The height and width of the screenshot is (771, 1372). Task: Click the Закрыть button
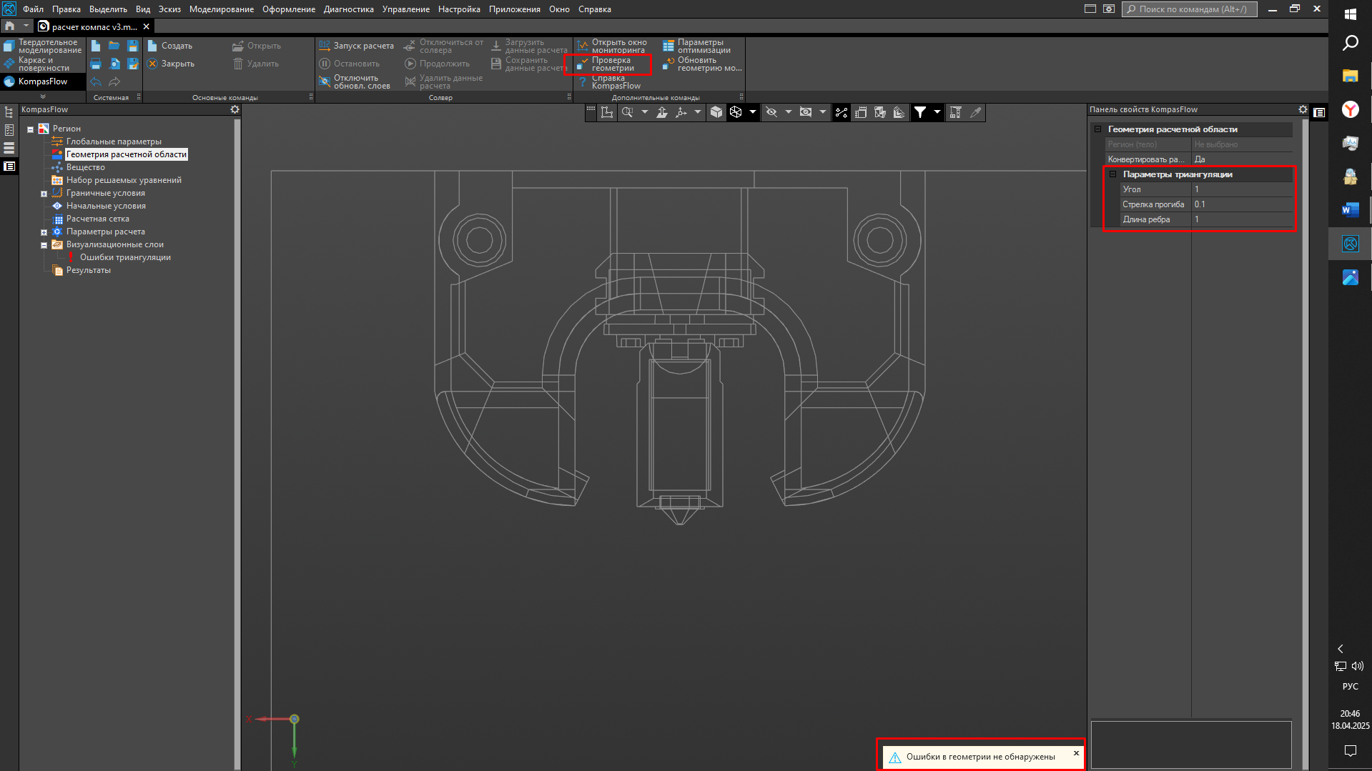(172, 64)
